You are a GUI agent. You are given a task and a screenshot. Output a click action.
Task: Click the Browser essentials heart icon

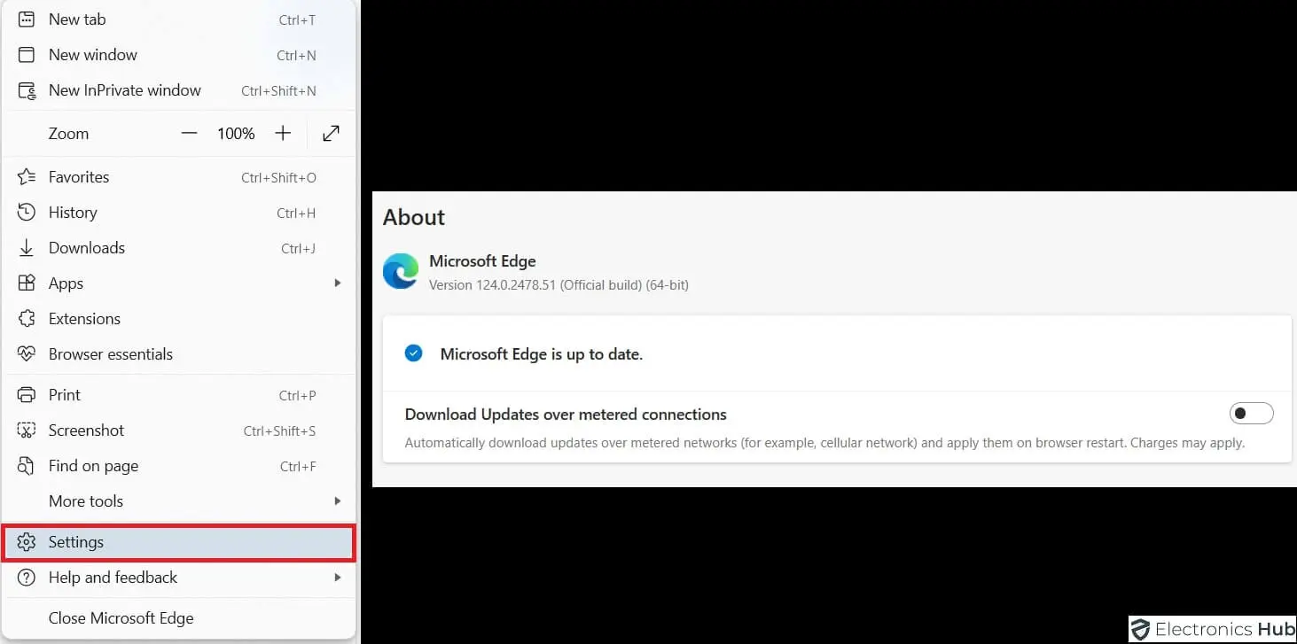point(27,354)
